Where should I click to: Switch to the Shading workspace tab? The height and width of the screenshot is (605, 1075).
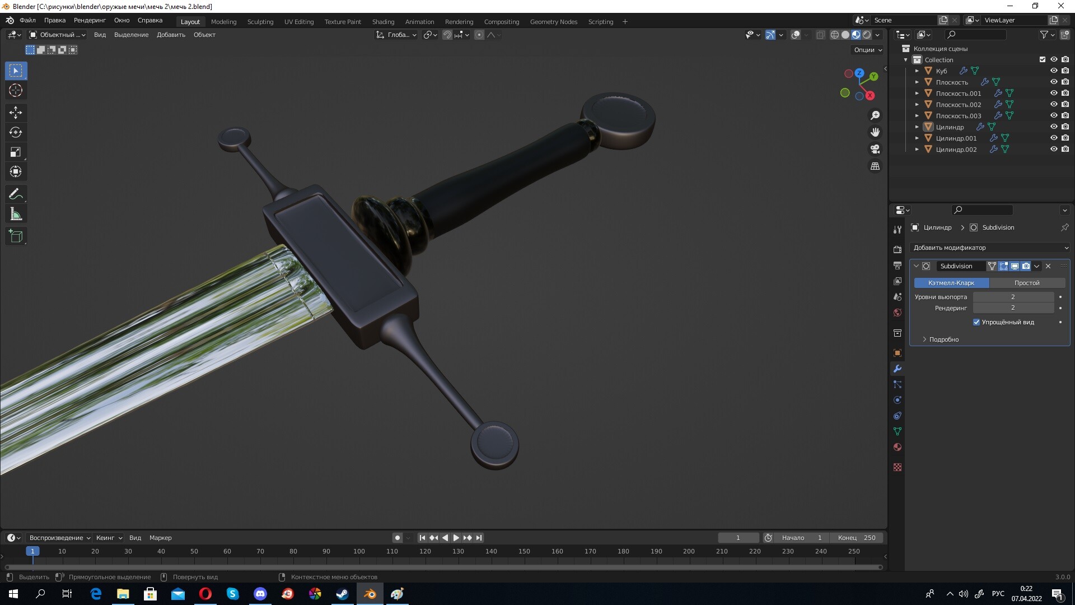tap(383, 21)
